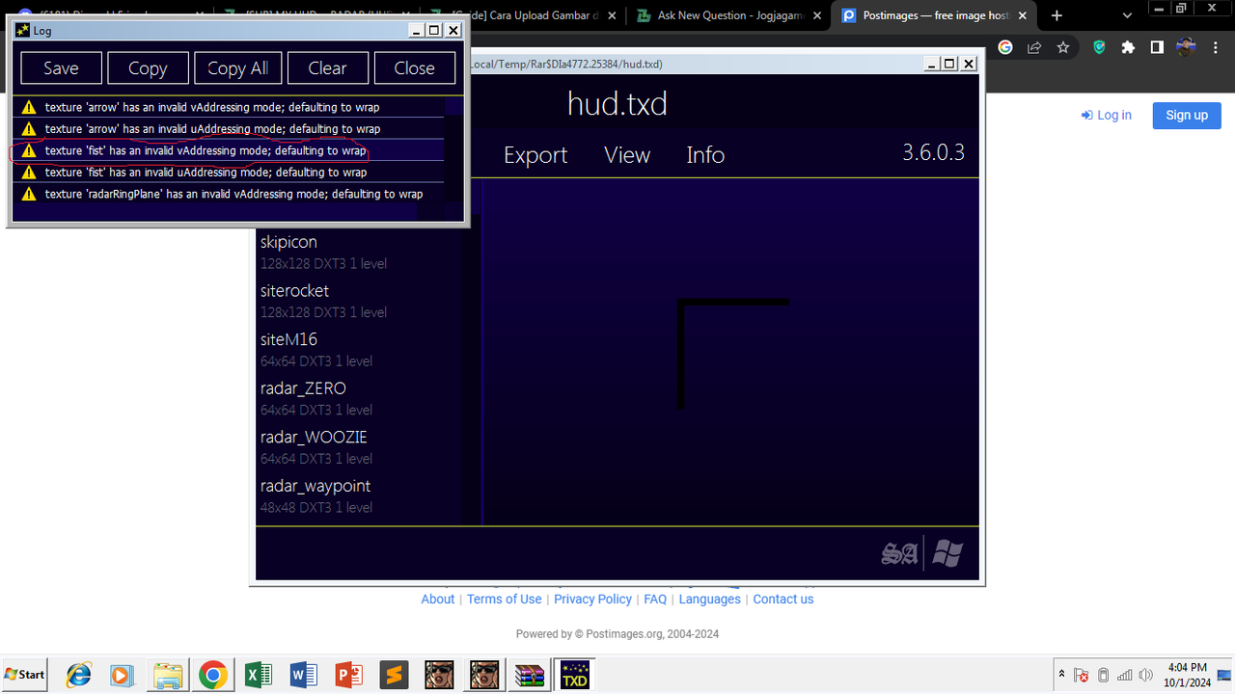Open the Export menu in hud.txd window
The width and height of the screenshot is (1235, 694).
pyautogui.click(x=535, y=155)
